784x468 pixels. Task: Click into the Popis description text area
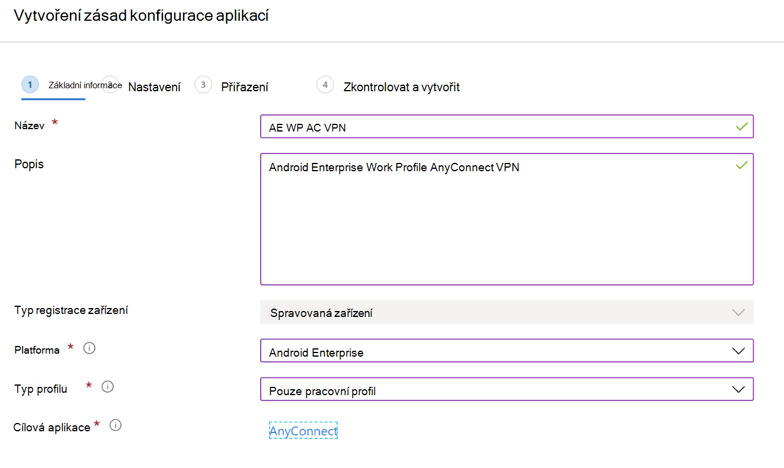coord(507,219)
